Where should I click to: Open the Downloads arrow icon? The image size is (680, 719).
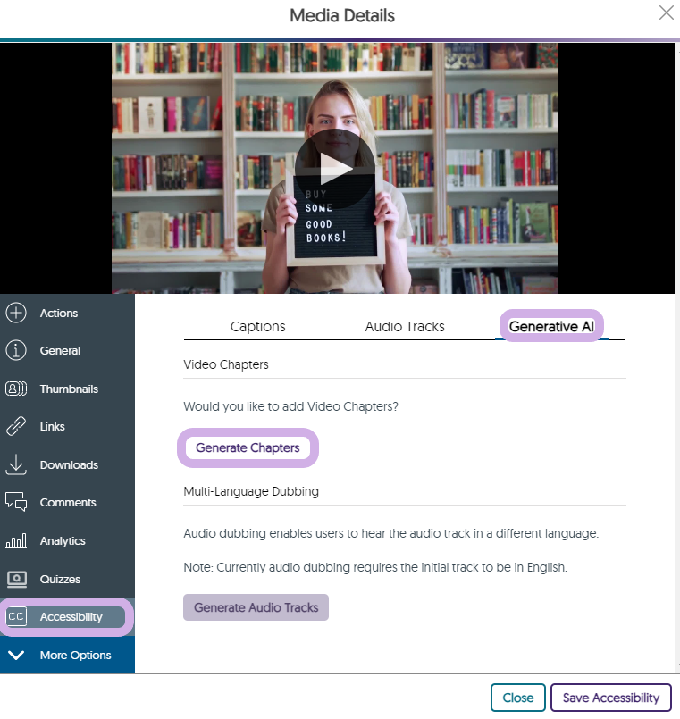(x=16, y=465)
